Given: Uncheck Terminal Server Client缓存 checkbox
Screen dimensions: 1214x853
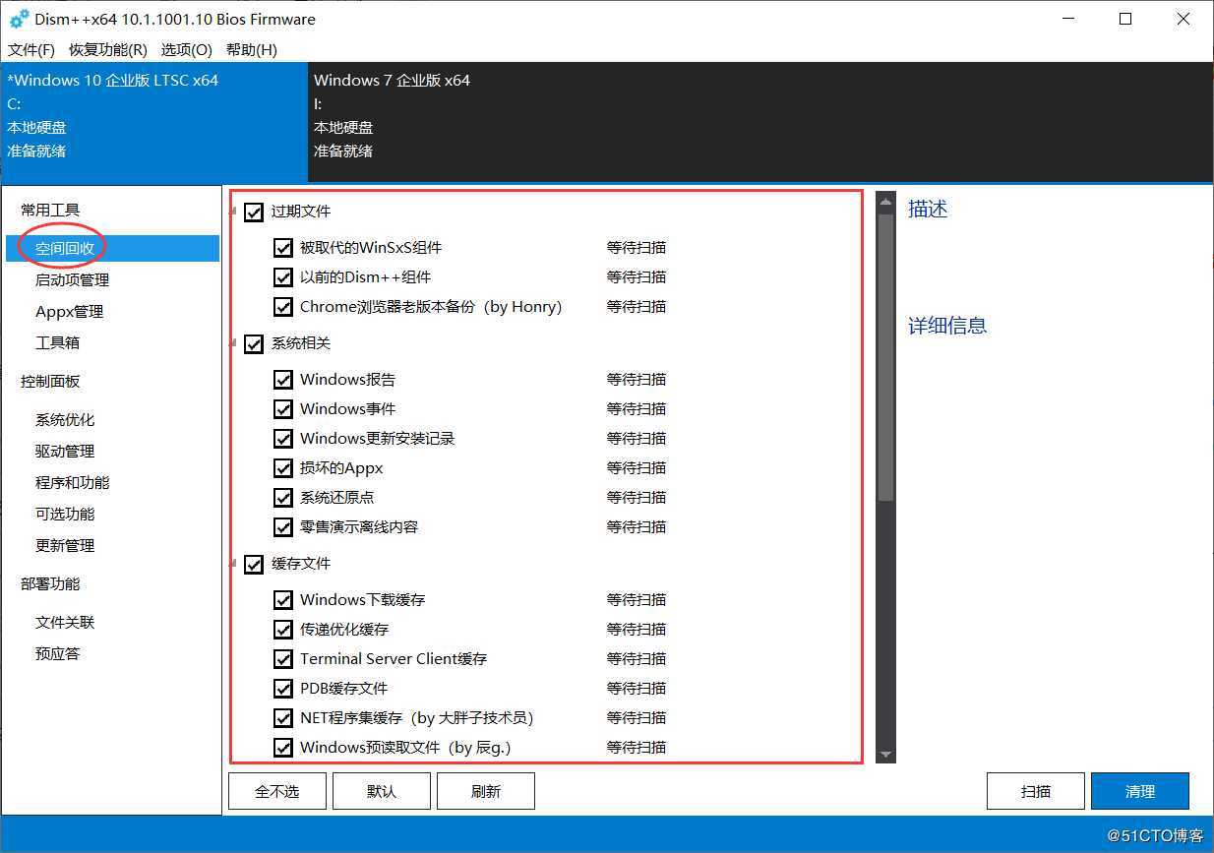Looking at the screenshot, I should coord(283,659).
